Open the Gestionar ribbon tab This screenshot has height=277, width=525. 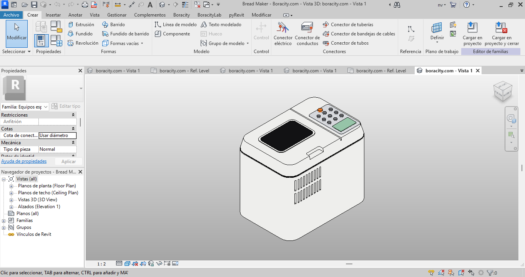click(117, 15)
